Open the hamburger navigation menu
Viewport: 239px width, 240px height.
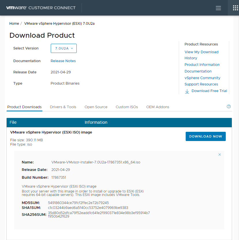[x=218, y=8]
